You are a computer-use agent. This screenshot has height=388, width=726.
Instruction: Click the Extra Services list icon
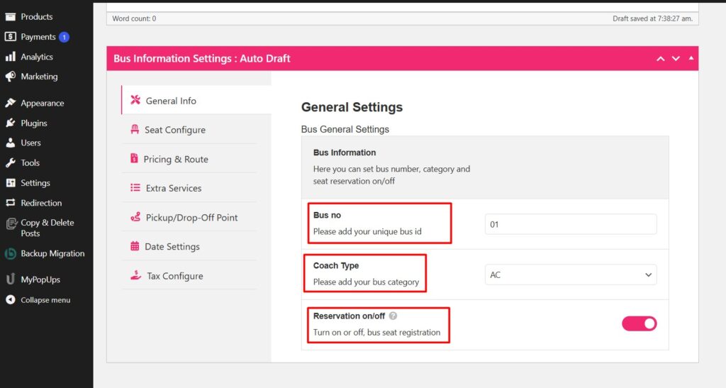(135, 187)
